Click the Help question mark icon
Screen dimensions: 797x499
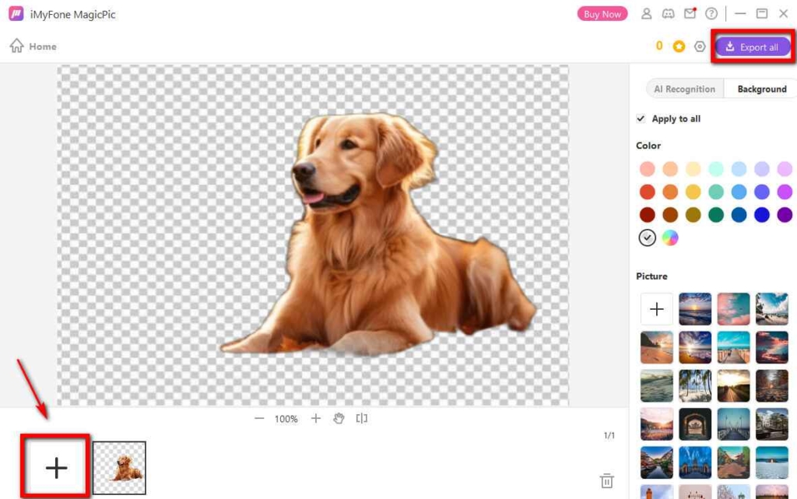711,13
